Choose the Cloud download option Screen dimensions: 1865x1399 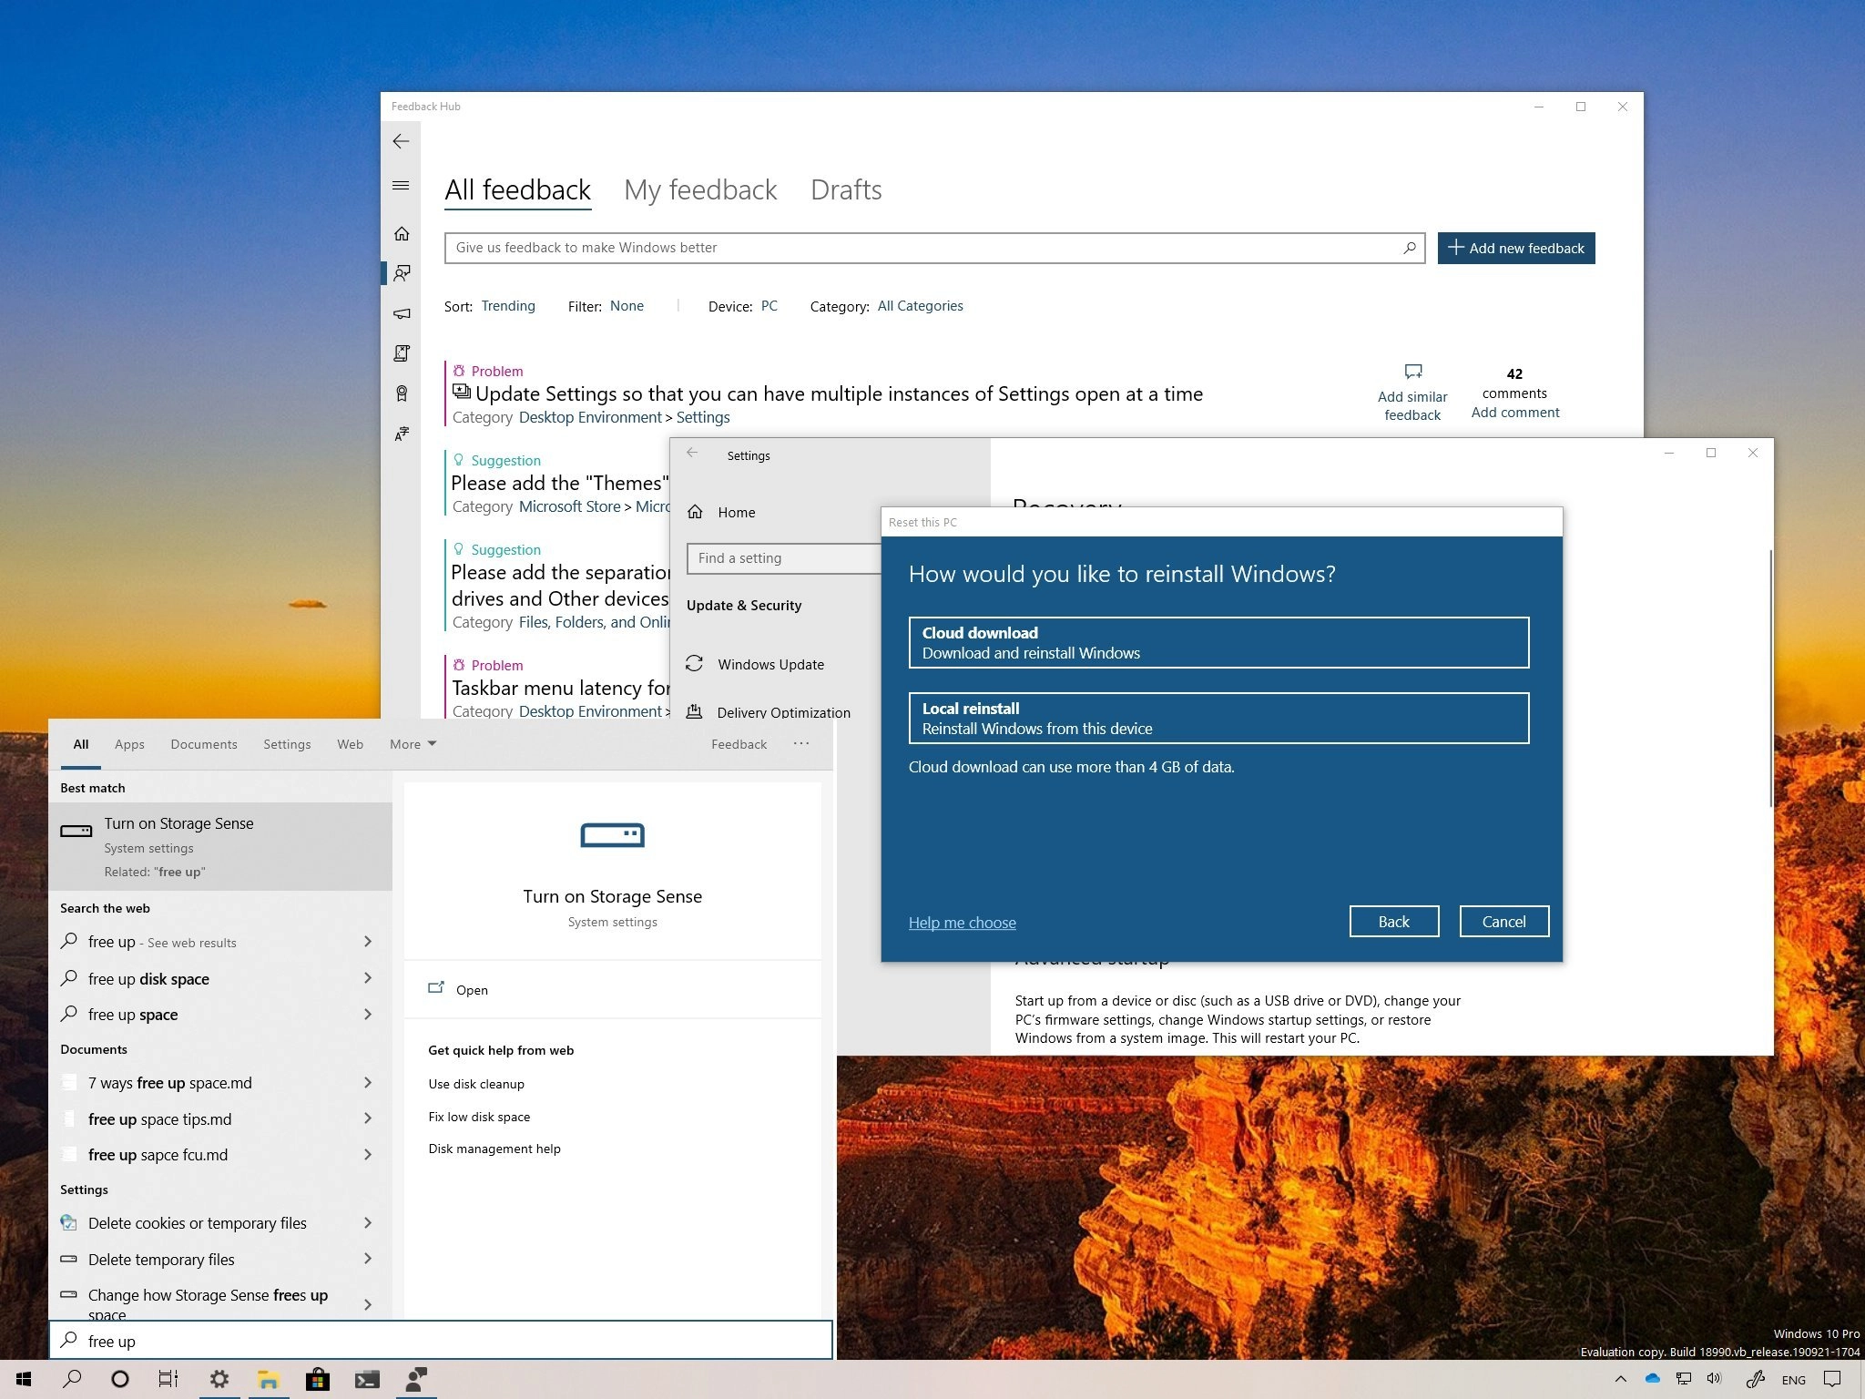coord(1218,643)
